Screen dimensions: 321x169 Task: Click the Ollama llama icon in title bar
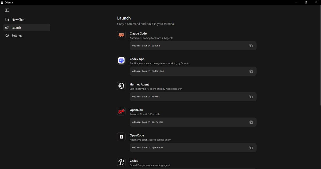tap(2, 2)
